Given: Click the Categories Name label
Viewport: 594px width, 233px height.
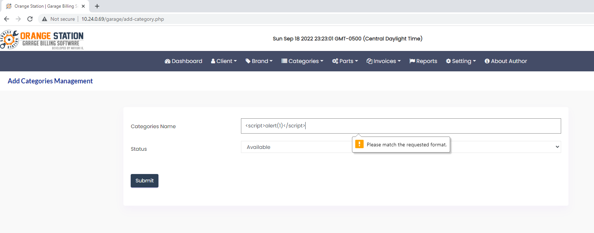Looking at the screenshot, I should tap(153, 126).
